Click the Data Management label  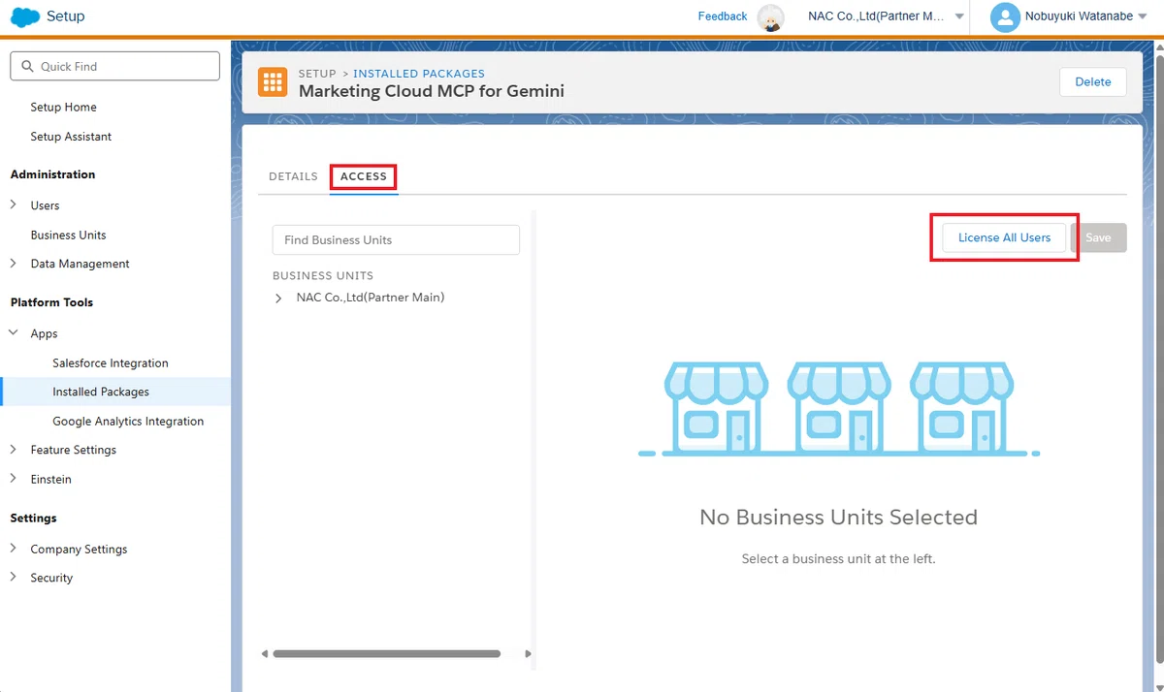pyautogui.click(x=80, y=264)
